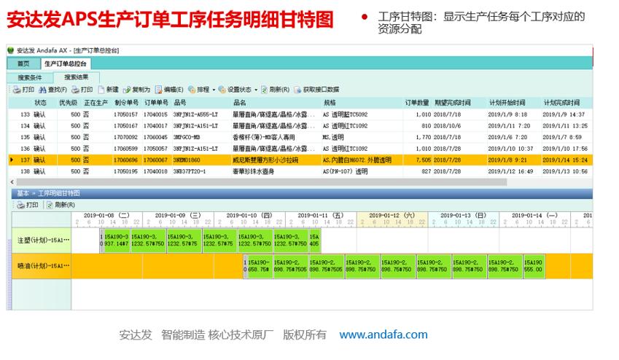This screenshot has height=360, width=619.
Task: Click cell 17050157 in row 133
Action: pos(126,114)
